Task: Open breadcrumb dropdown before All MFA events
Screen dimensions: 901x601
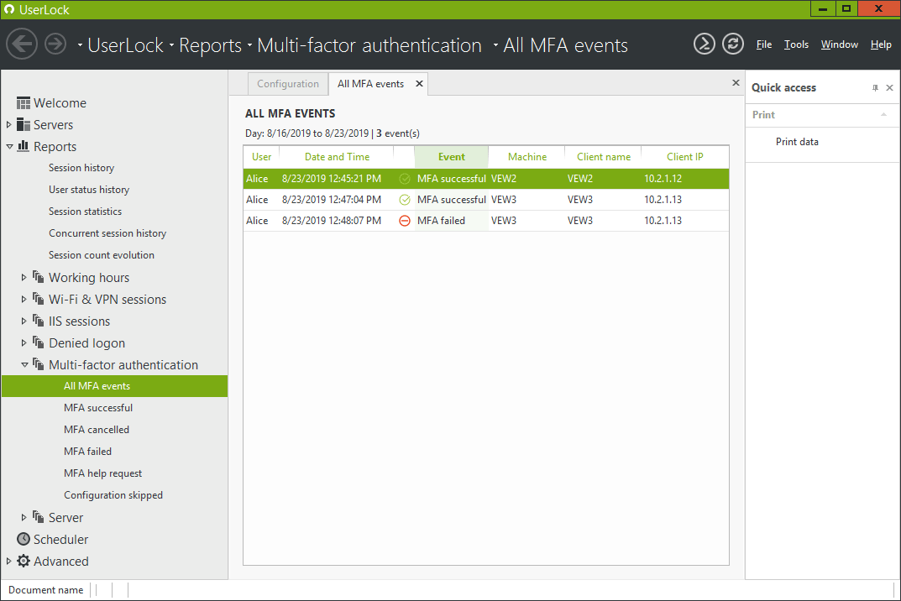Action: 495,45
